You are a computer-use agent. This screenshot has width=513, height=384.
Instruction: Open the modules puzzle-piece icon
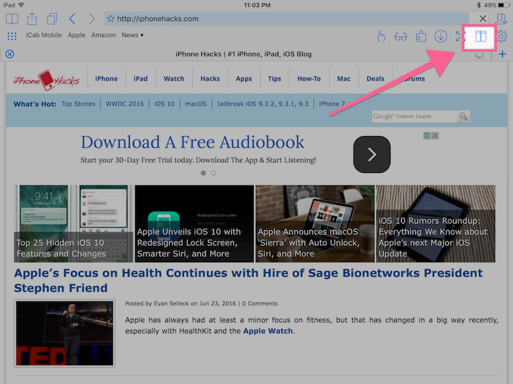click(421, 36)
